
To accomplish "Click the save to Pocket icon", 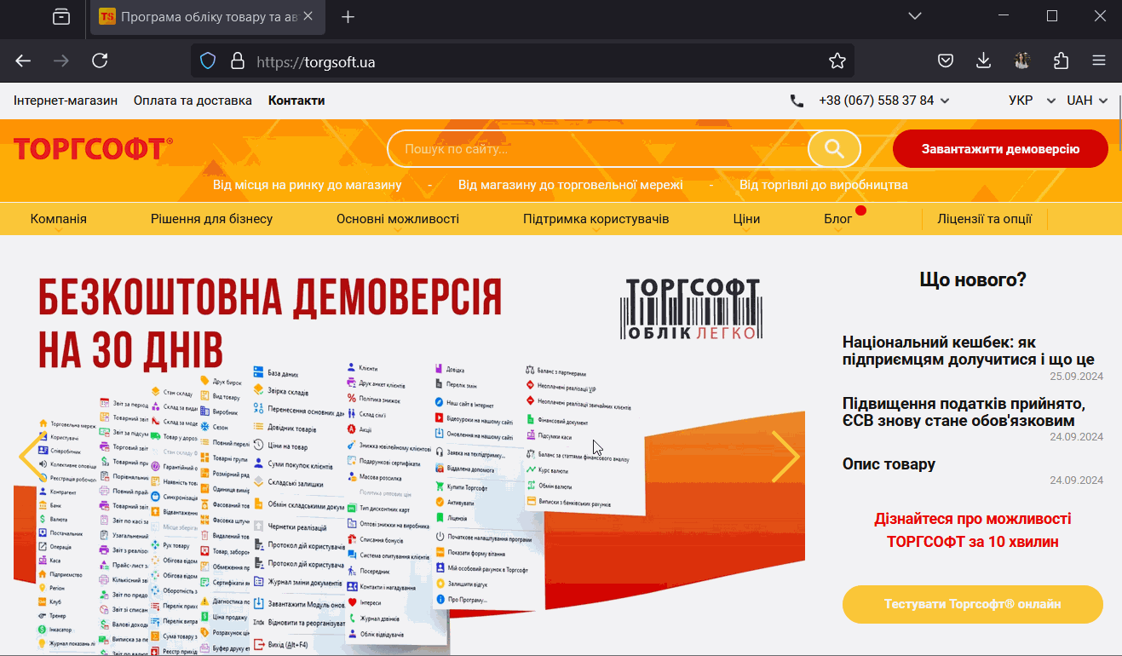I will [946, 60].
